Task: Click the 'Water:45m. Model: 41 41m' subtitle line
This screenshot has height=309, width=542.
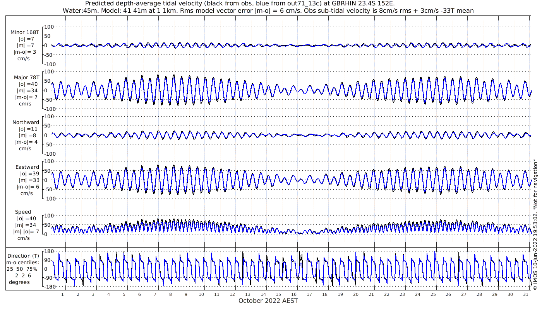Action: pos(268,11)
